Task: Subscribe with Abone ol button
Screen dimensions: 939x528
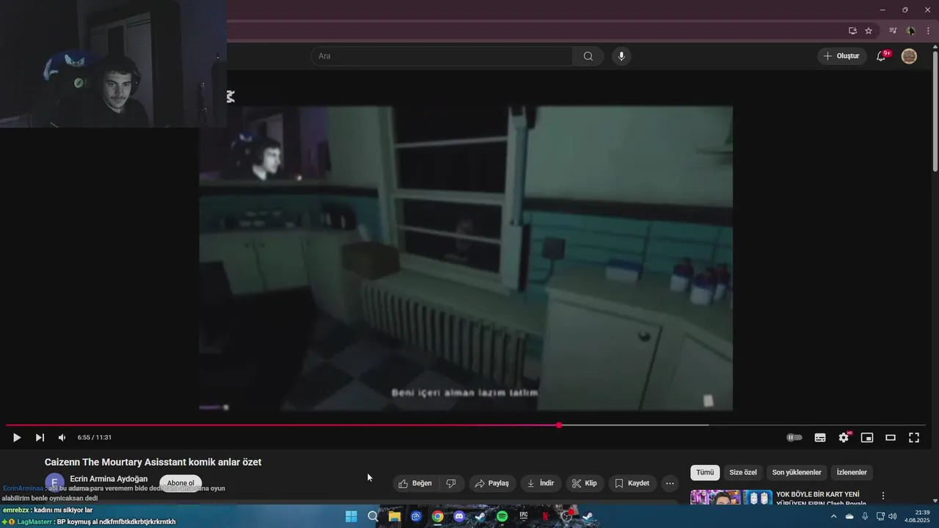Action: pos(180,483)
